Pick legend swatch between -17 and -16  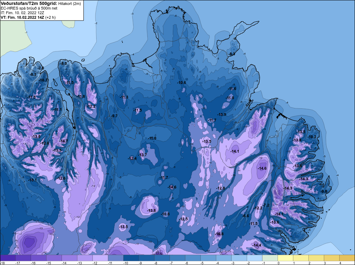click(23, 258)
